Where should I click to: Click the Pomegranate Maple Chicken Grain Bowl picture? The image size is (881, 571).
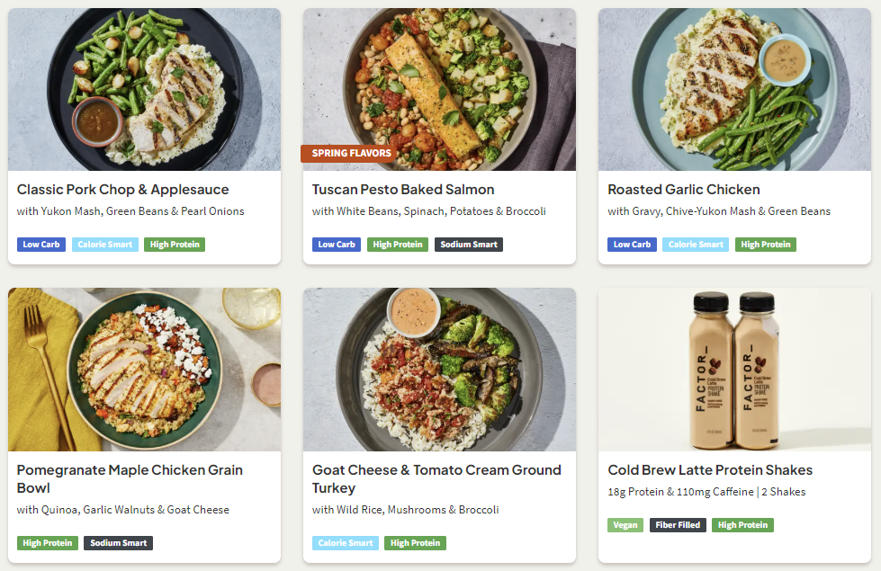144,370
